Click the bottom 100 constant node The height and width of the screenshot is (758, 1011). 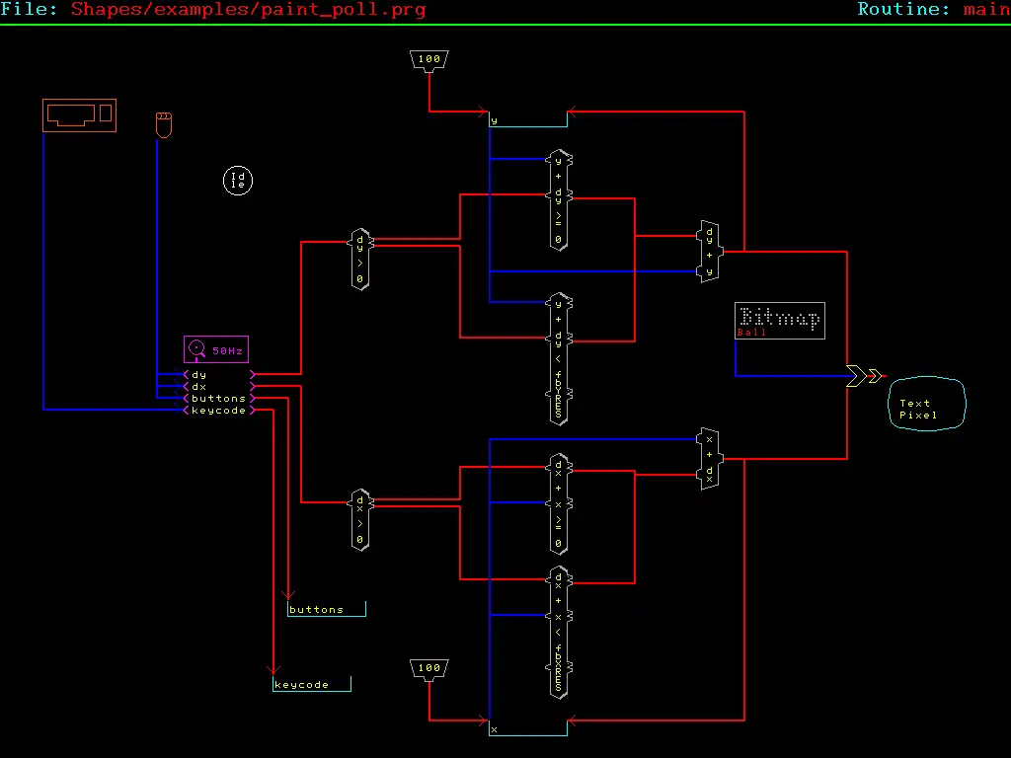tap(429, 669)
